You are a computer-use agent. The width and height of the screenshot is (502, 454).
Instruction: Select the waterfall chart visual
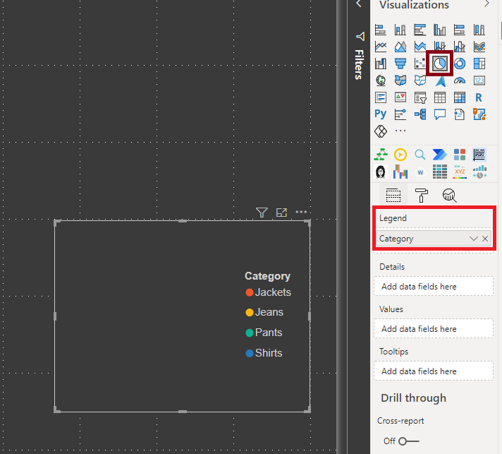(380, 64)
